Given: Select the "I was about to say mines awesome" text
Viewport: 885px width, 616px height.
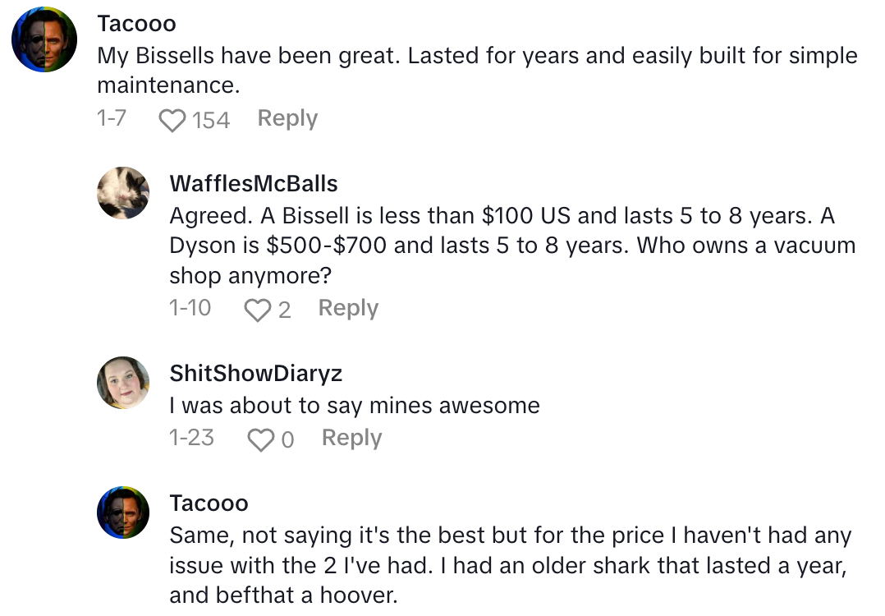Looking at the screenshot, I should (x=355, y=406).
